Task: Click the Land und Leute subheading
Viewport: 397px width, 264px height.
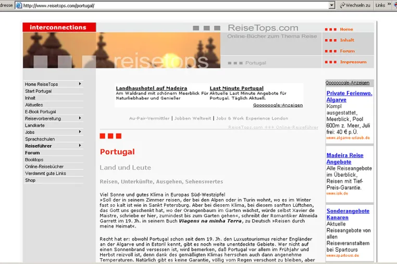Action: (x=126, y=167)
